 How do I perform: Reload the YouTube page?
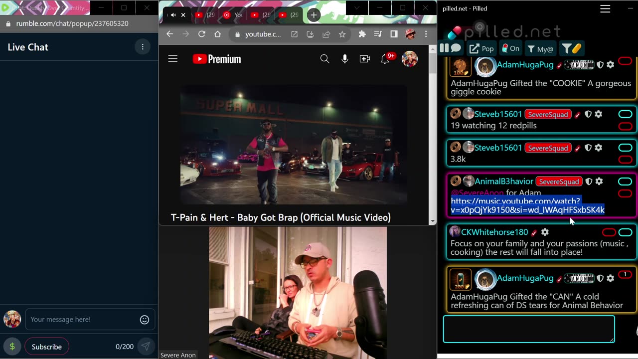tap(202, 34)
